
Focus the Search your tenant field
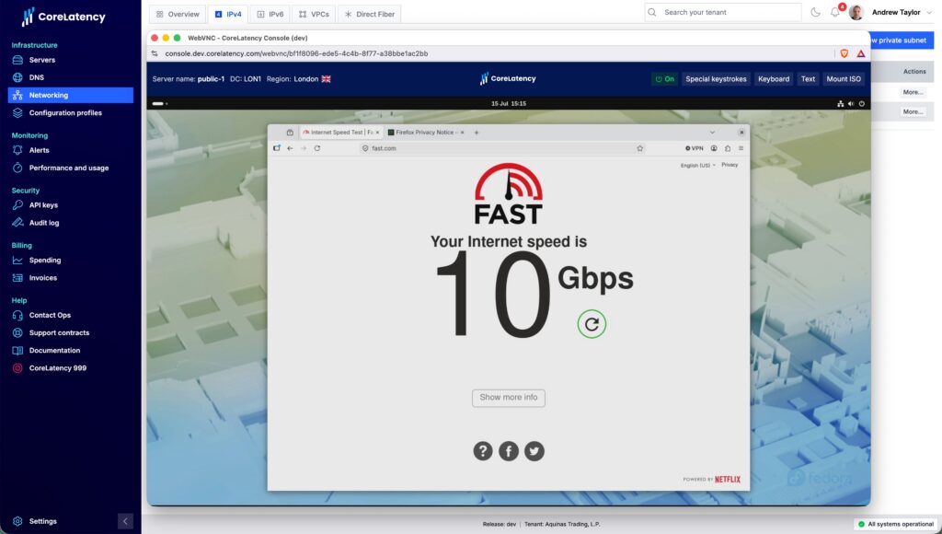[723, 12]
